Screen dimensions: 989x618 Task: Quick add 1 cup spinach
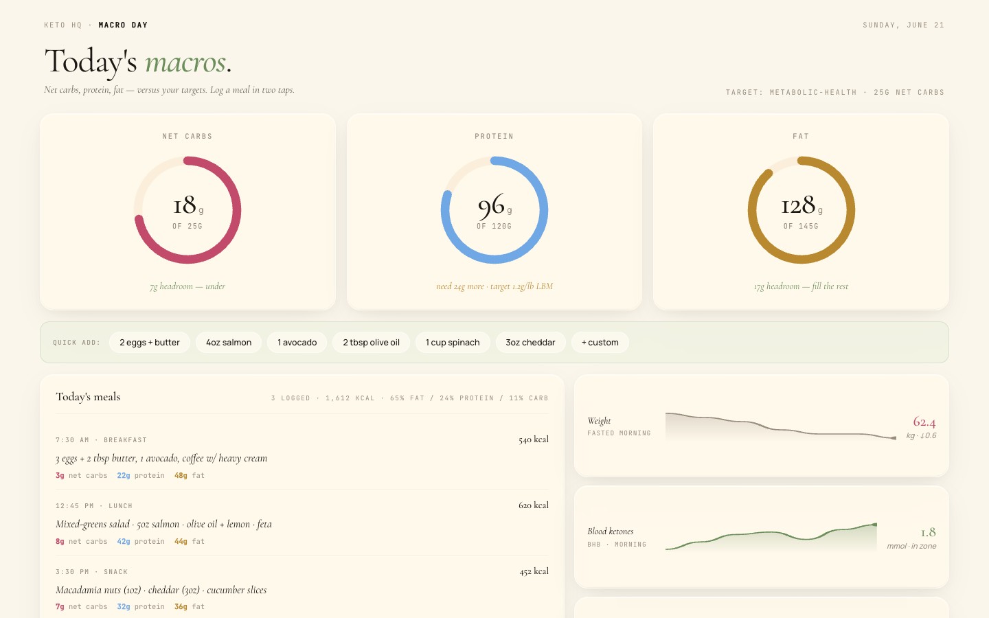click(453, 343)
